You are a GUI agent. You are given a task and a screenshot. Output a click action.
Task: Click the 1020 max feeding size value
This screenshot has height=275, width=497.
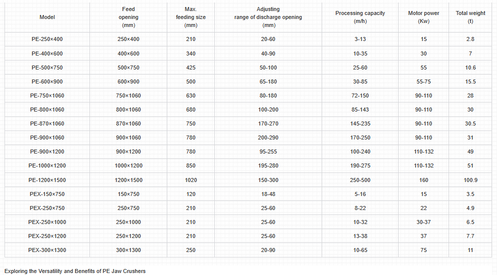pyautogui.click(x=191, y=180)
